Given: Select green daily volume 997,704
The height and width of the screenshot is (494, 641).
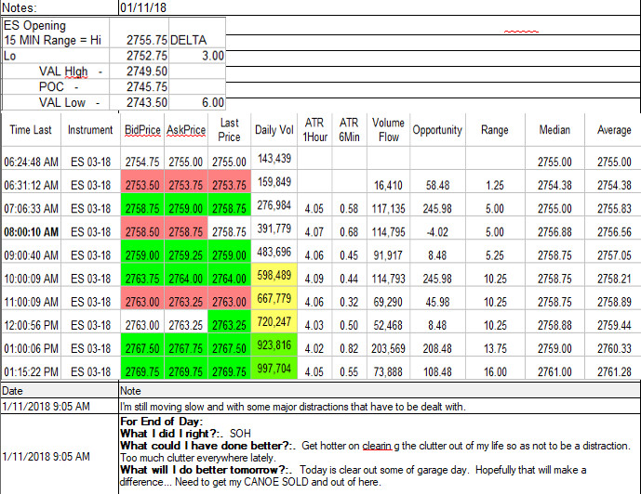Looking at the screenshot, I should 274,368.
